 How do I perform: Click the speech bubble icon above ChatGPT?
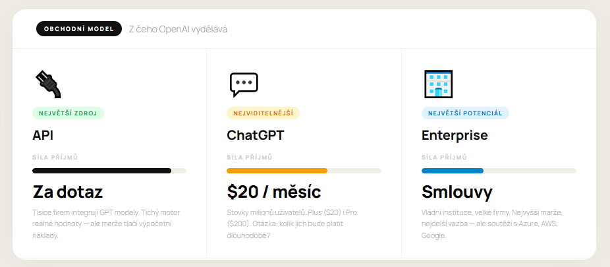click(243, 84)
